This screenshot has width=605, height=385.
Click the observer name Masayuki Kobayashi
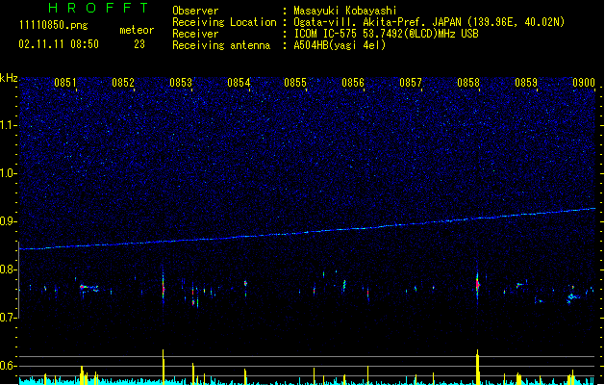(x=345, y=11)
